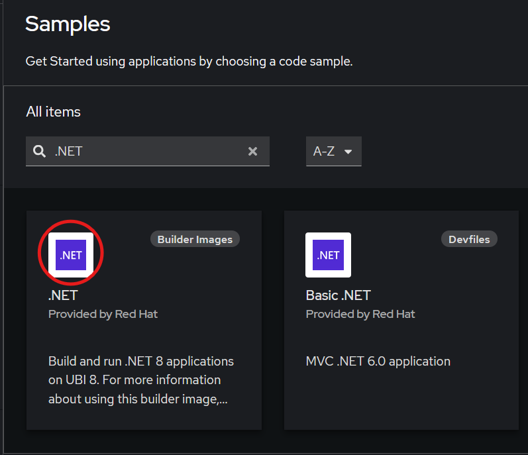Screen dimensions: 528x455
Task: Click the Samples page heading
Action: [x=68, y=25]
